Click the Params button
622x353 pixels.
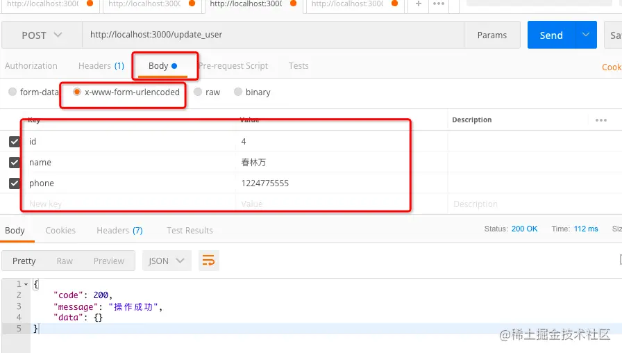(492, 35)
